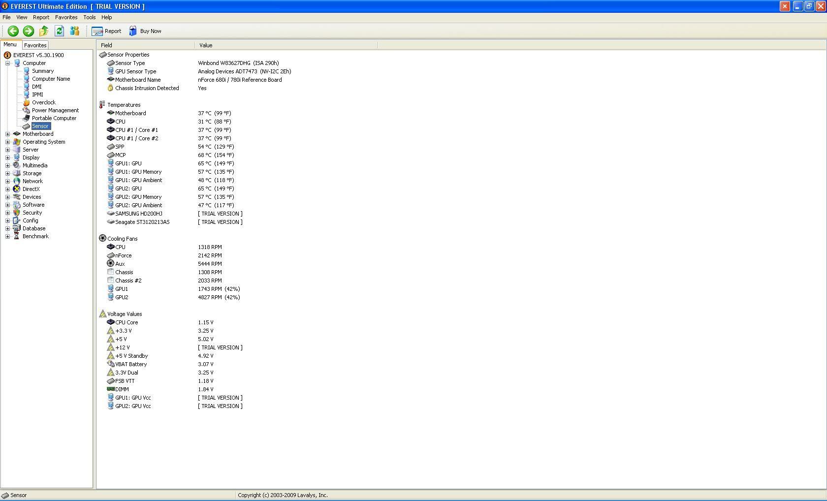Click the Benchmark hourglass icon
Image resolution: width=827 pixels, height=501 pixels.
click(17, 236)
